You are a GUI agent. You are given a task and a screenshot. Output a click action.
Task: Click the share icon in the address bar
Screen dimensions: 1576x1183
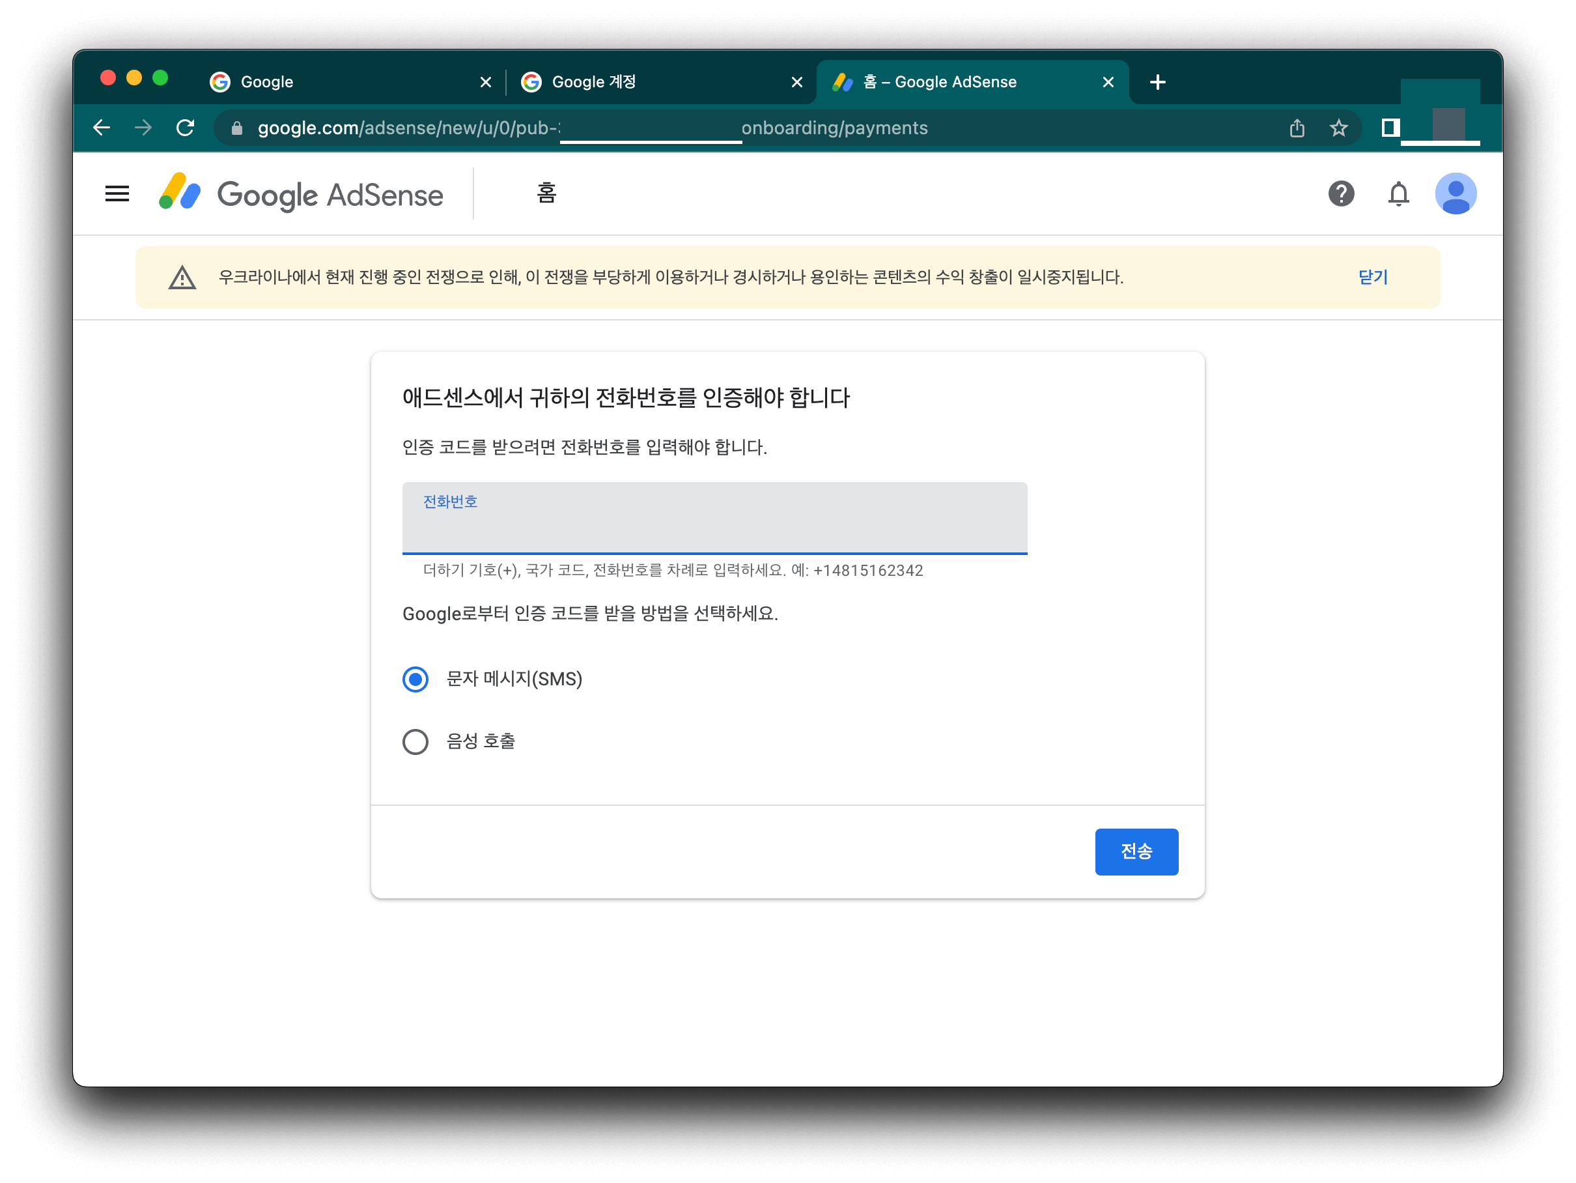click(1297, 128)
